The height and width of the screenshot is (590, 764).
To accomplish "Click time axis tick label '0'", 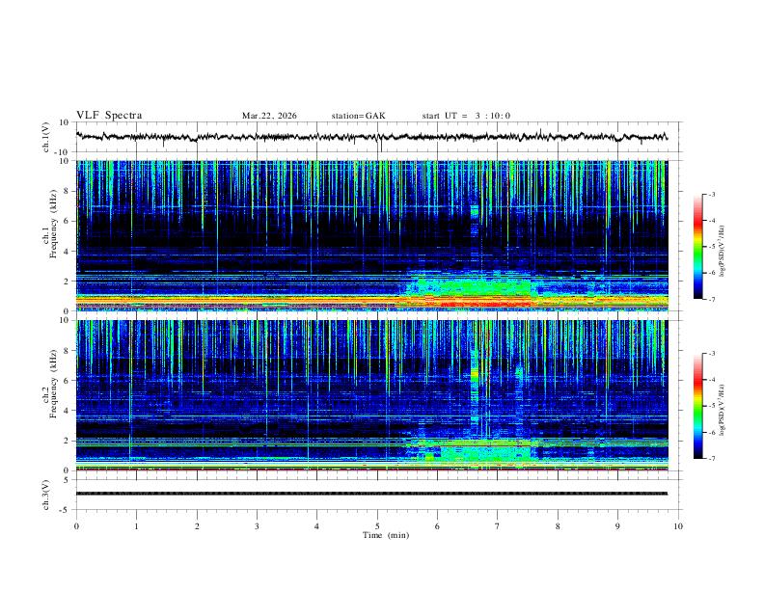I will (x=76, y=526).
